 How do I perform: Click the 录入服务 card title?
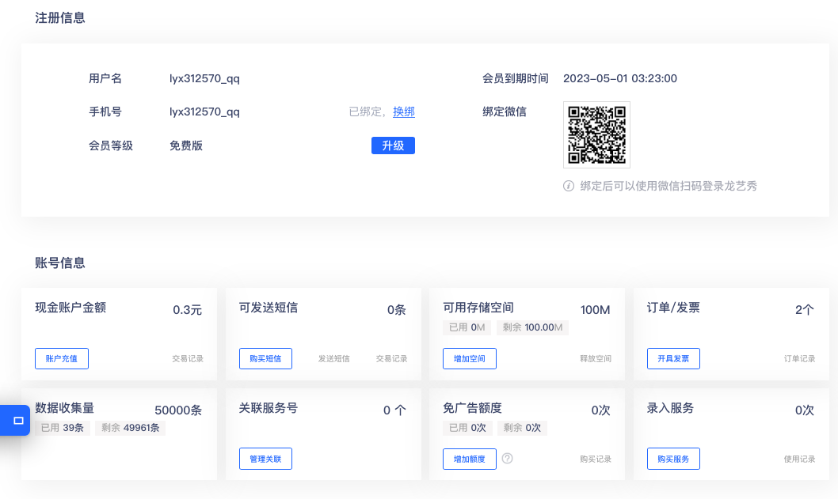click(670, 408)
